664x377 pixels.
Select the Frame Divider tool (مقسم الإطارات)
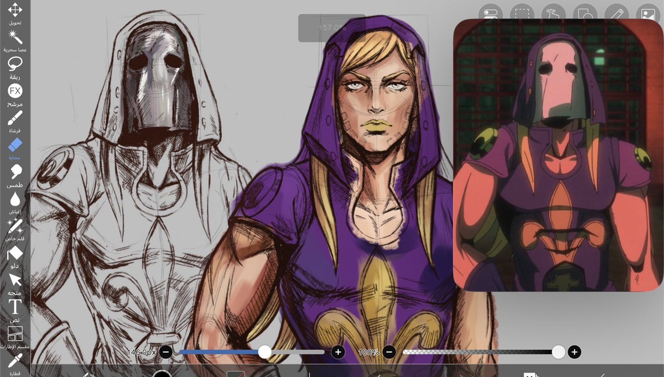pos(15,337)
